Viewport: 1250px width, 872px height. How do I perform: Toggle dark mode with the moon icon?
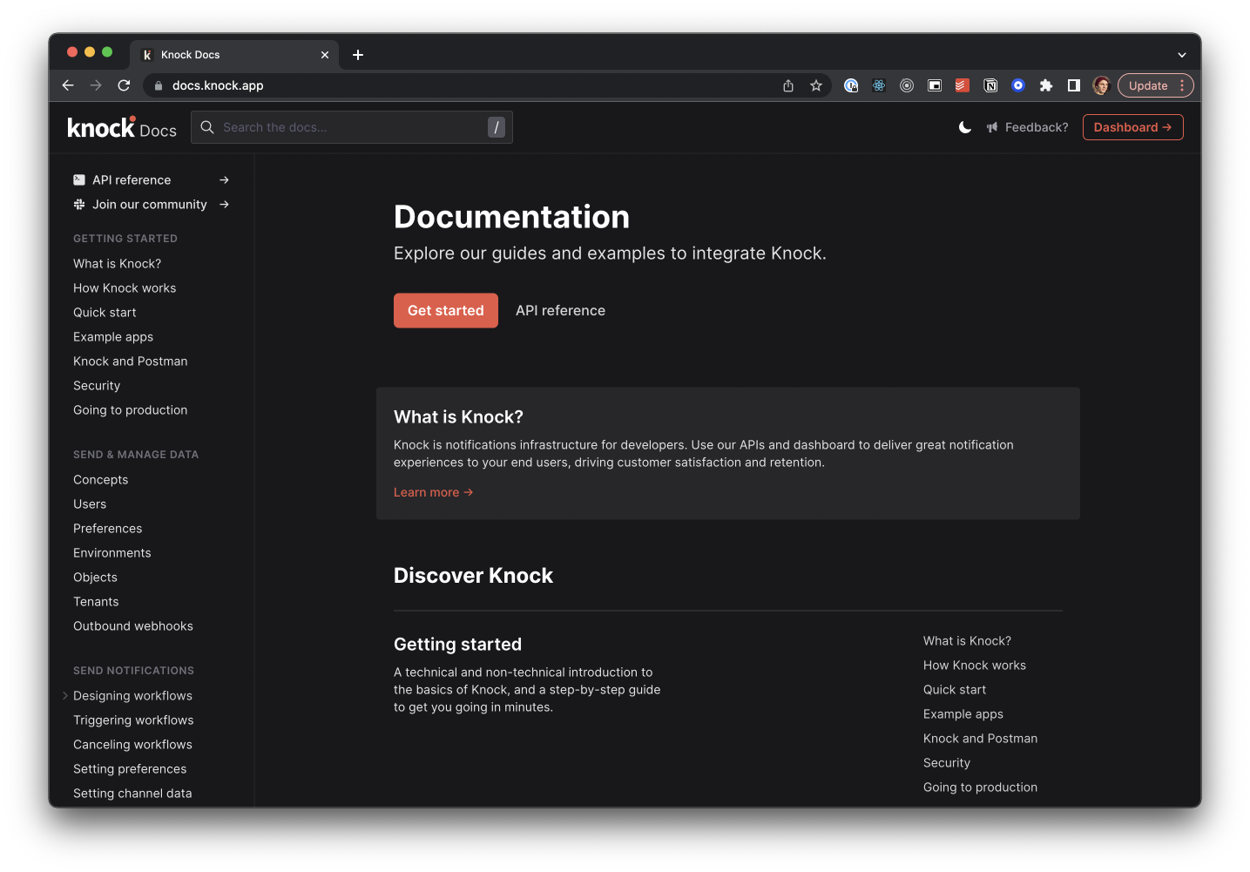pyautogui.click(x=964, y=127)
